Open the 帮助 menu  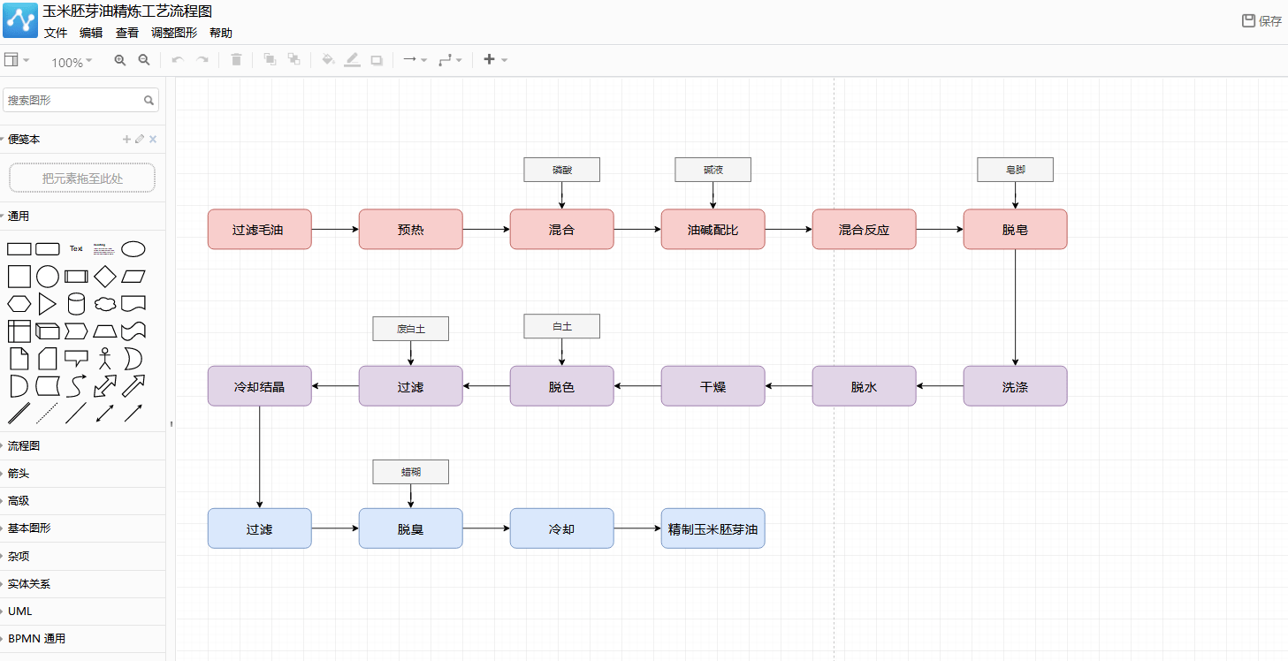point(221,33)
